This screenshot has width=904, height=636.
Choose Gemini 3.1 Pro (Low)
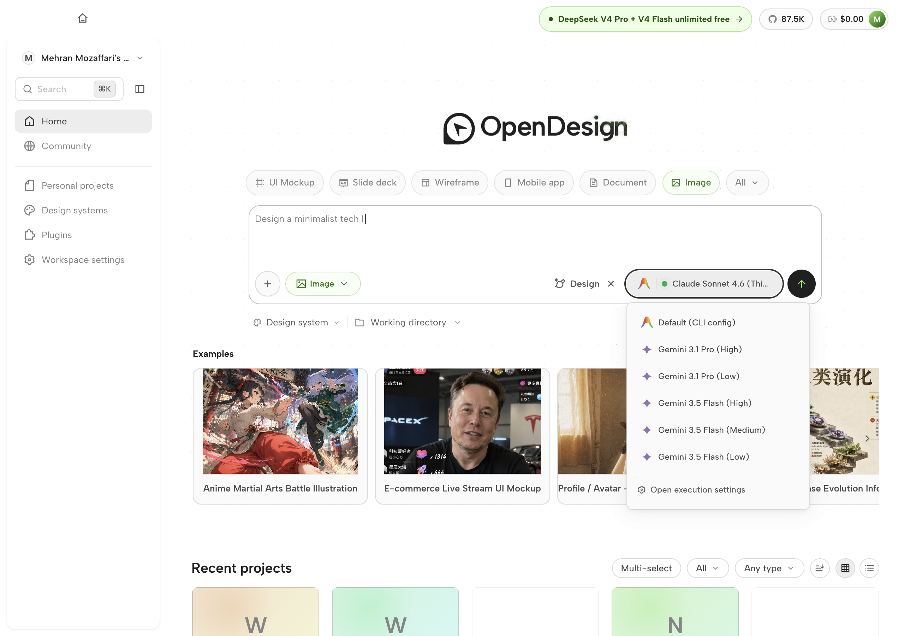(x=718, y=376)
